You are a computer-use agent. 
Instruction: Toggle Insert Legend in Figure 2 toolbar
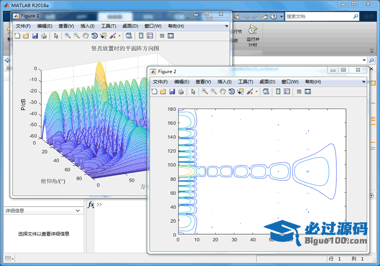tap(287, 92)
